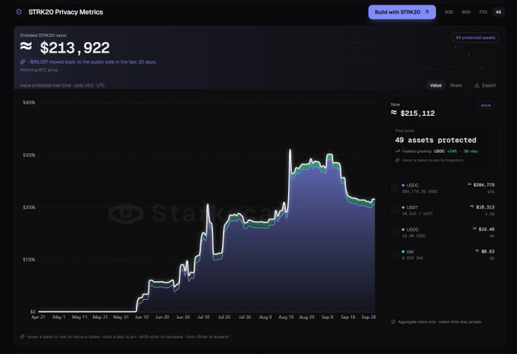517x354 pixels.
Task: Click the Jul 10 date on chart axis
Action: click(x=204, y=317)
